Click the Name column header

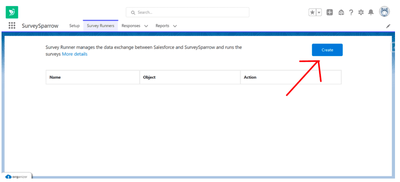click(55, 77)
